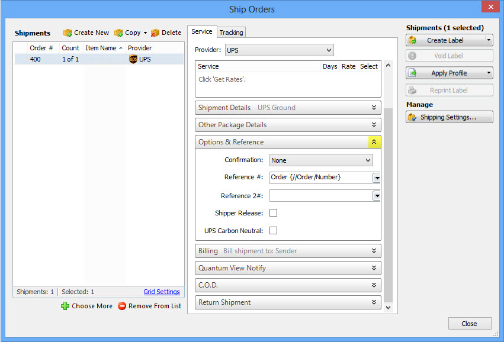Collapse the Options & Reference section
The height and width of the screenshot is (342, 504).
tap(374, 142)
